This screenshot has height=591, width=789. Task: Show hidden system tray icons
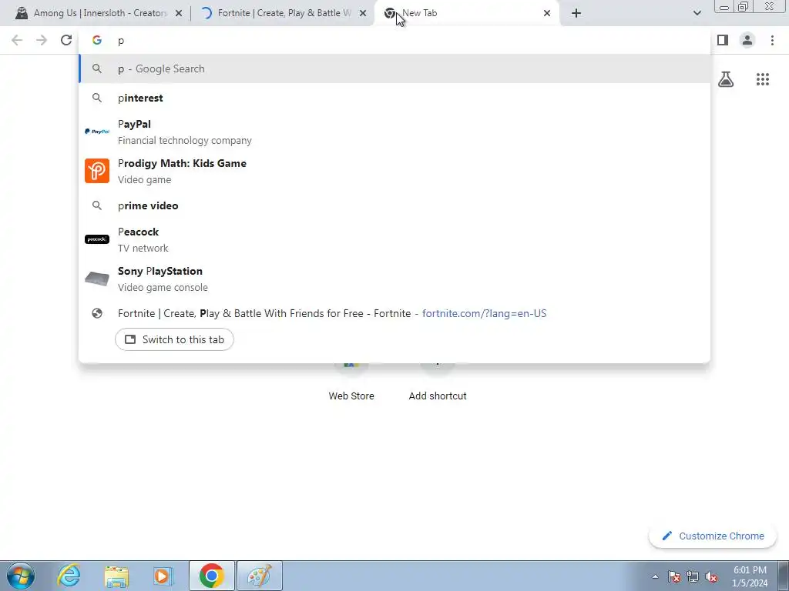click(655, 576)
